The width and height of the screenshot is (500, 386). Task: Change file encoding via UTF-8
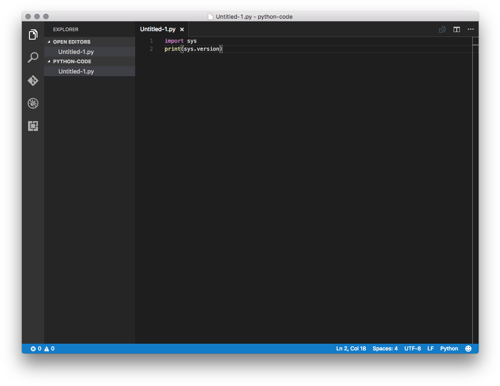[x=412, y=349]
